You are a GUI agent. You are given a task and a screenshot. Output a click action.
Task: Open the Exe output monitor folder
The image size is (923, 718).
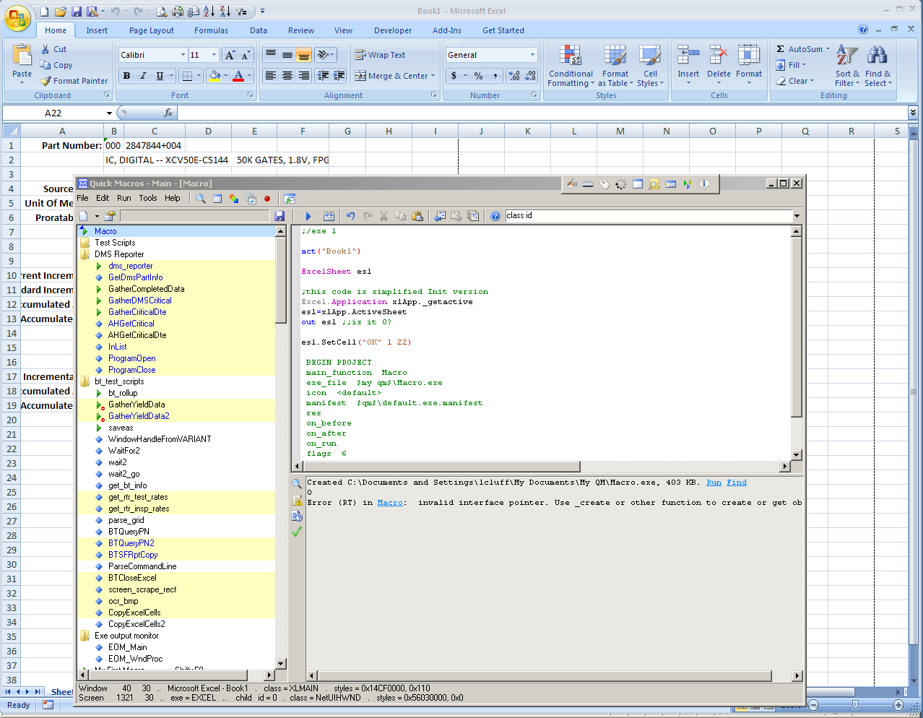(126, 636)
